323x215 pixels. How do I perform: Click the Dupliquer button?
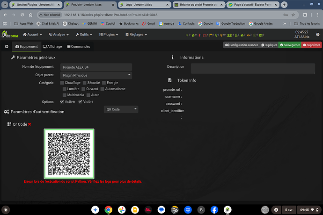(269, 45)
